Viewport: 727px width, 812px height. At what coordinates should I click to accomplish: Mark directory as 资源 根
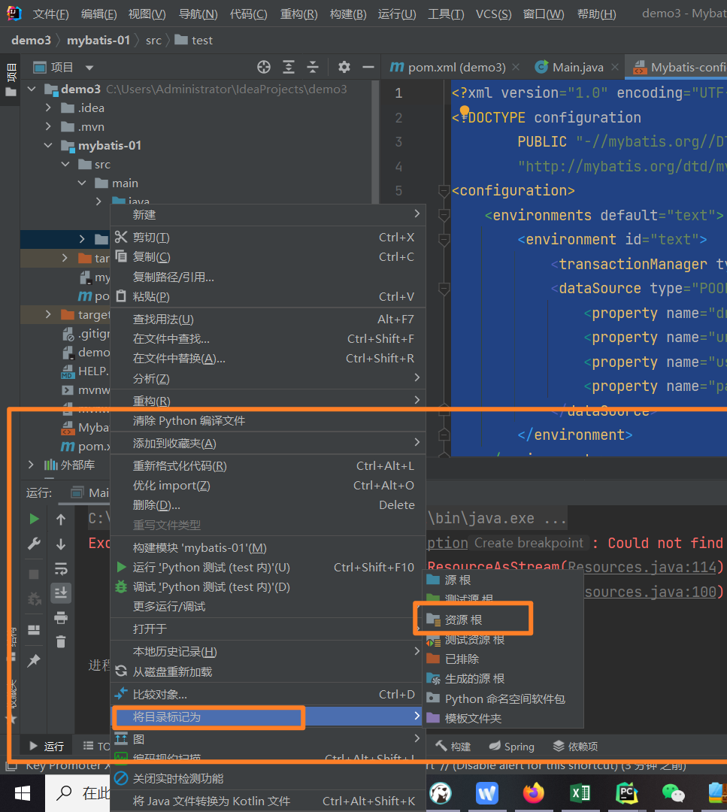[x=503, y=620]
